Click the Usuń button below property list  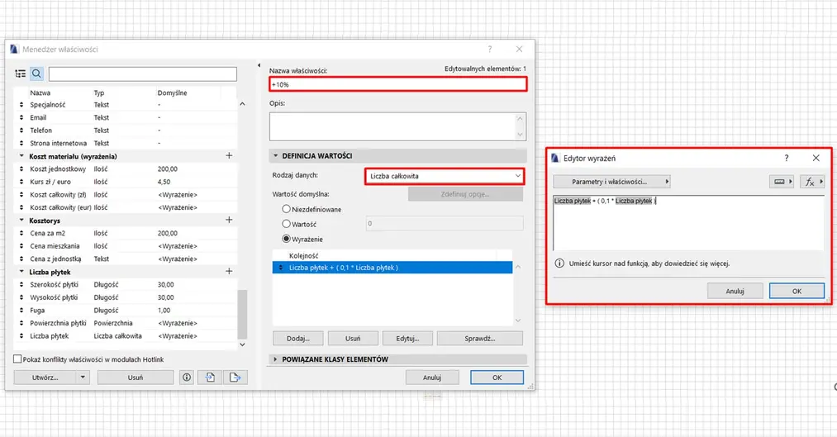[136, 378]
